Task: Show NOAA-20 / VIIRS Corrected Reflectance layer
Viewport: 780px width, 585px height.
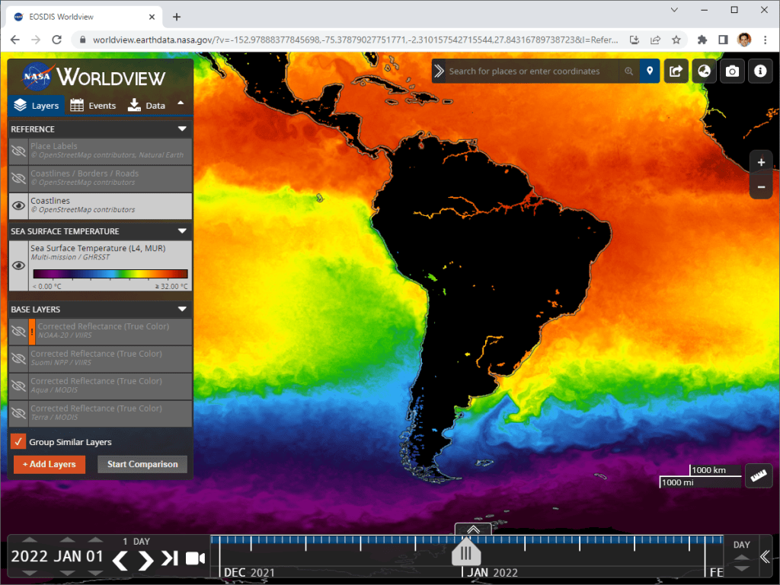Action: click(x=19, y=331)
